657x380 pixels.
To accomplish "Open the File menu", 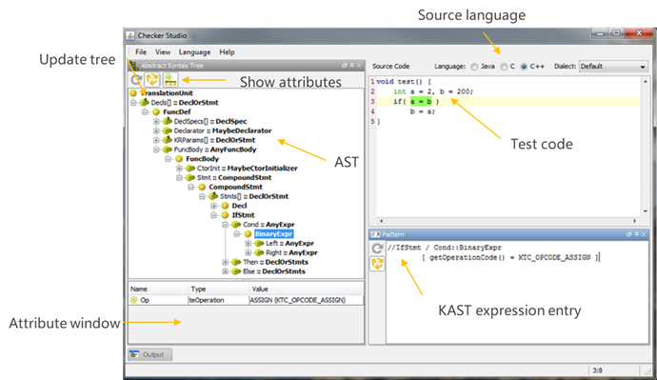I will [x=141, y=52].
